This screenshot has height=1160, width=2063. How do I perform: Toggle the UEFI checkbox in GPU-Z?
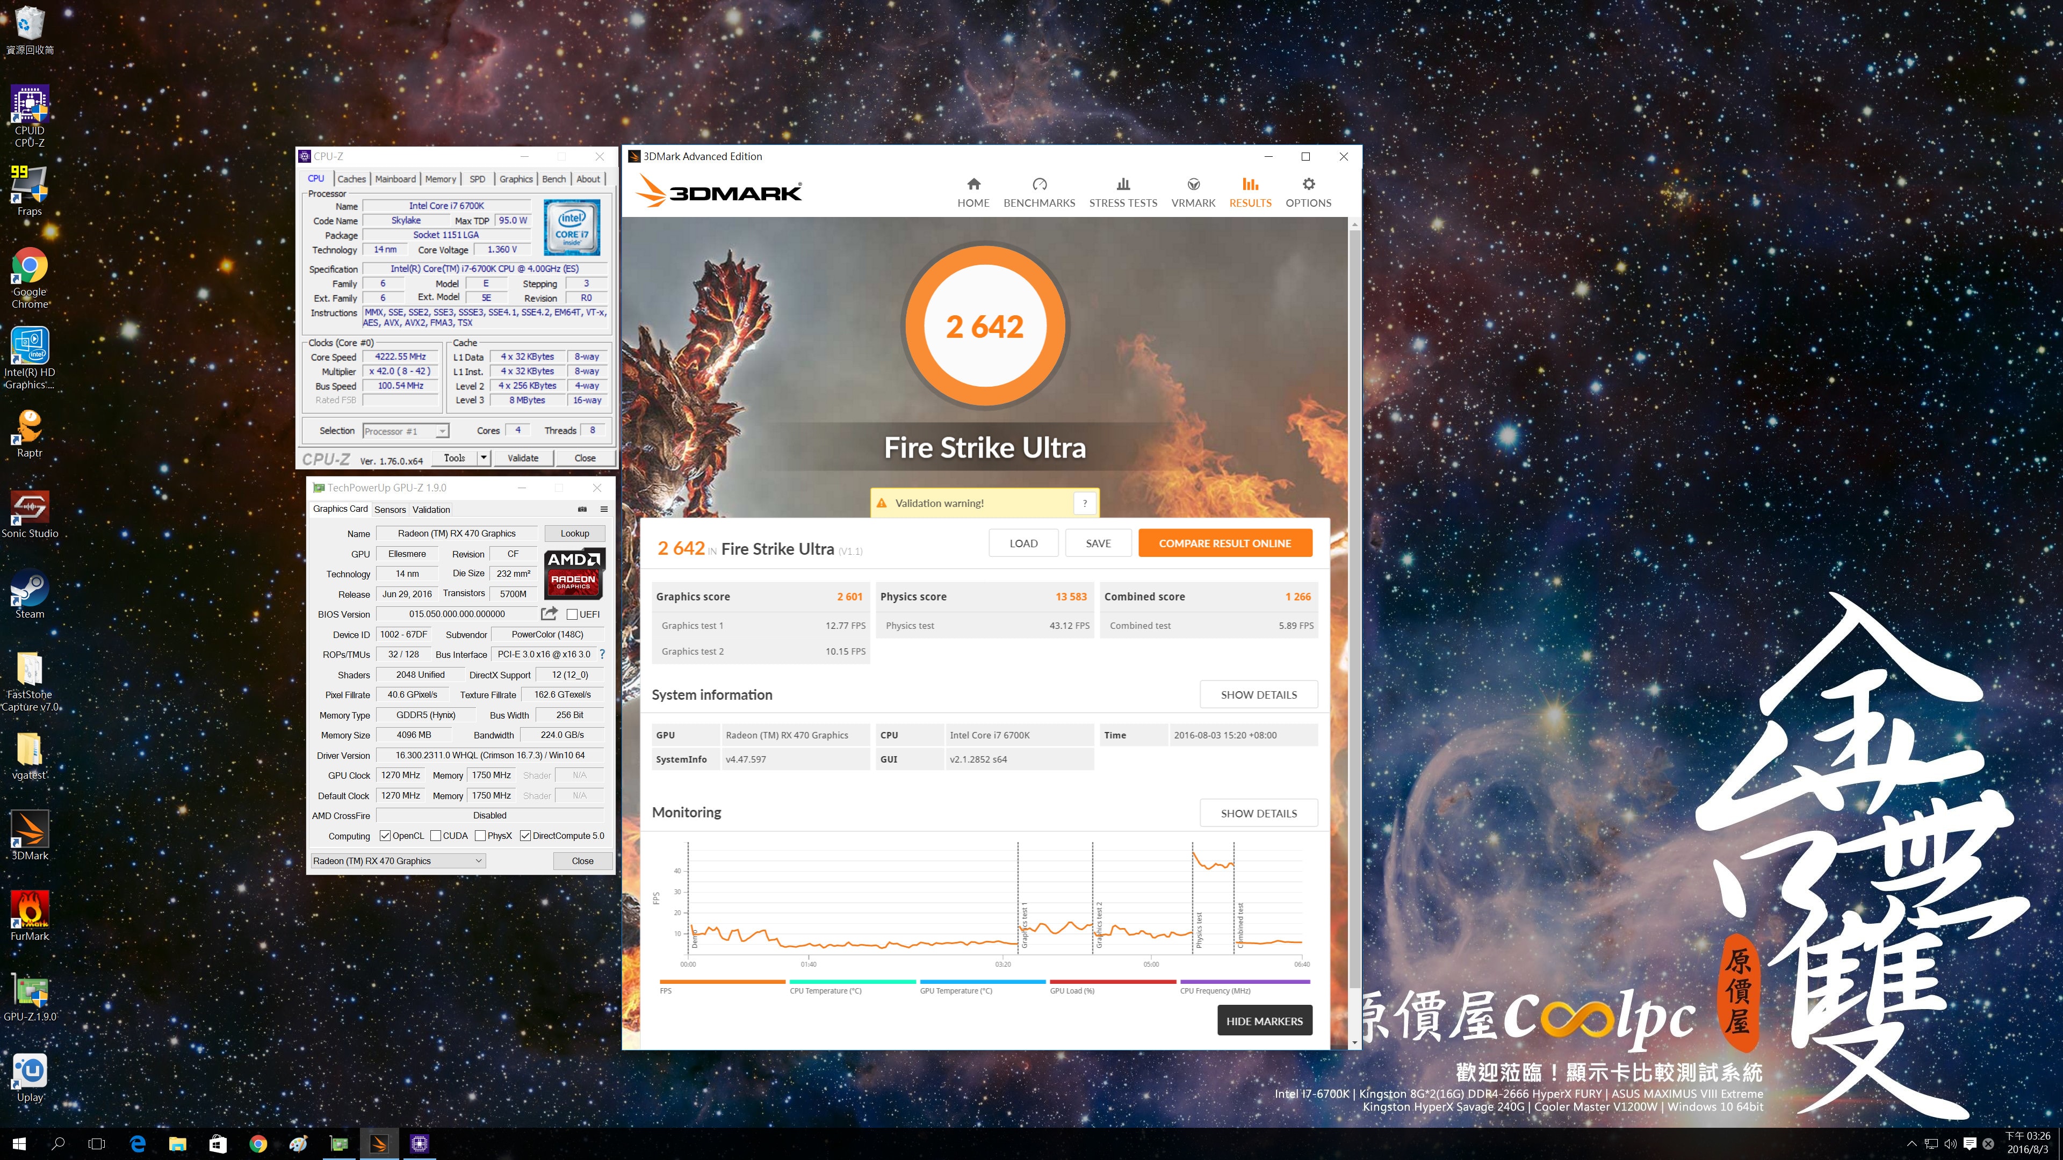click(x=572, y=614)
